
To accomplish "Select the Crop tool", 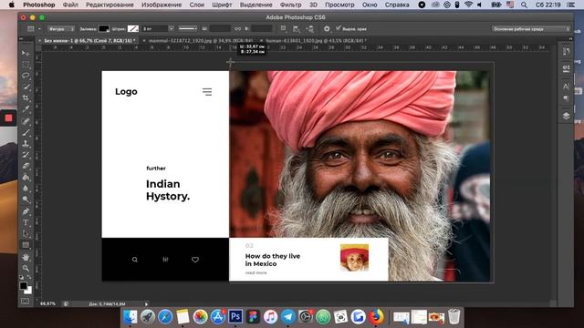I will tap(26, 98).
